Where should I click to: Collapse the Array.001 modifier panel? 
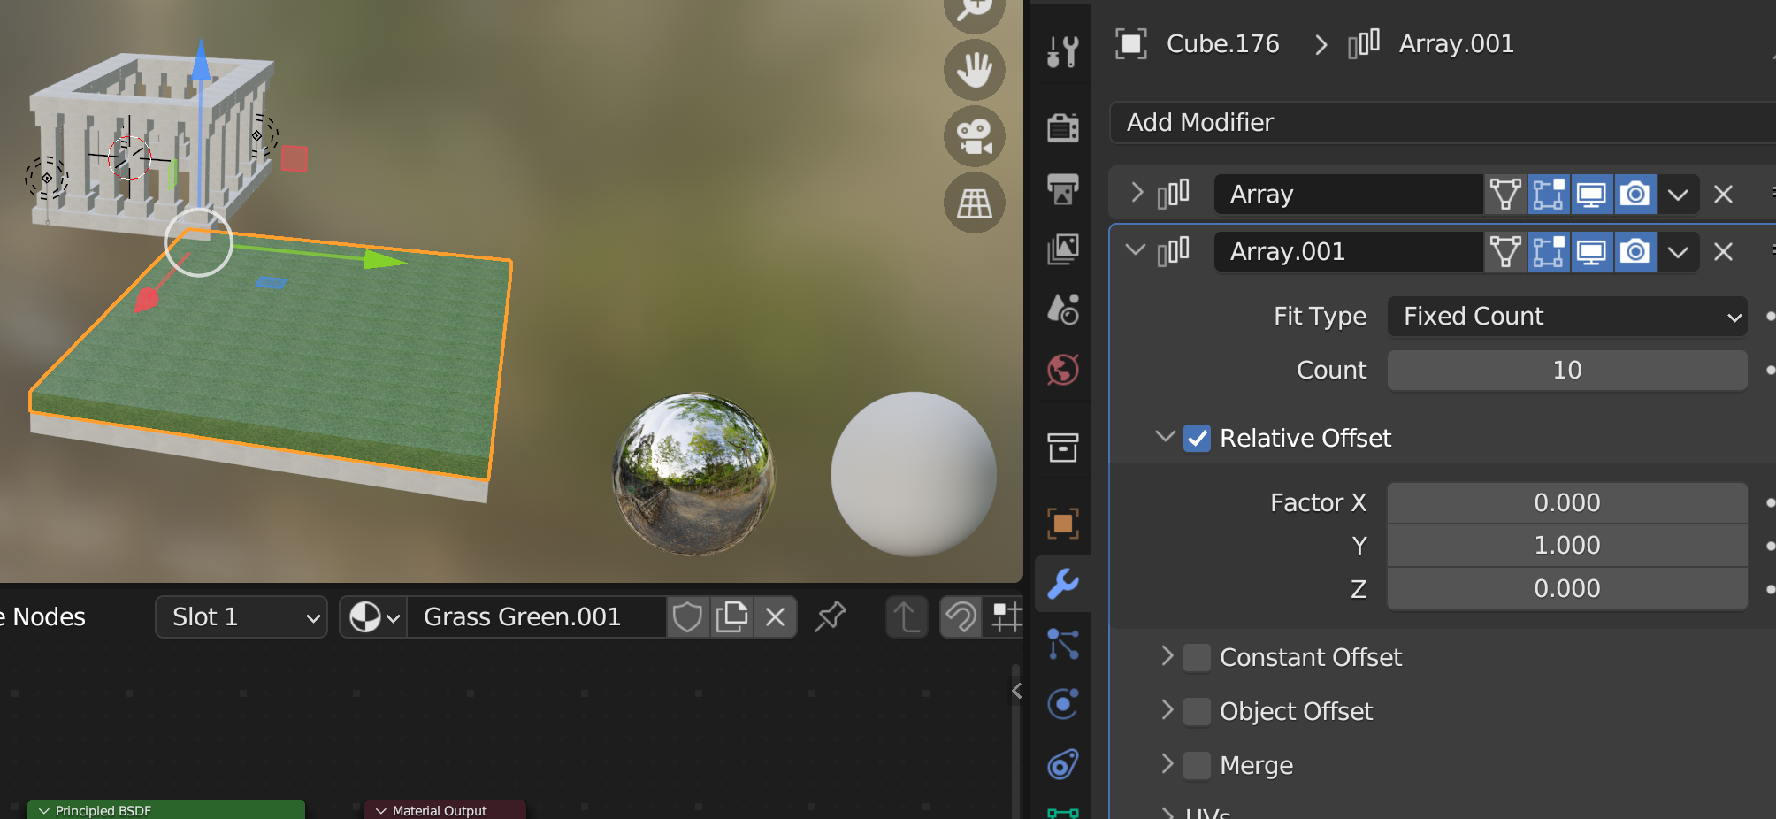pyautogui.click(x=1136, y=250)
